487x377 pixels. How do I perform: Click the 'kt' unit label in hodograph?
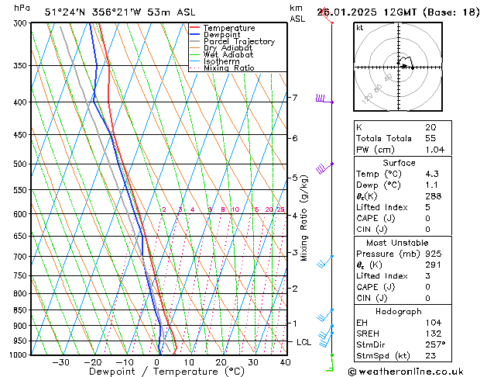point(360,27)
